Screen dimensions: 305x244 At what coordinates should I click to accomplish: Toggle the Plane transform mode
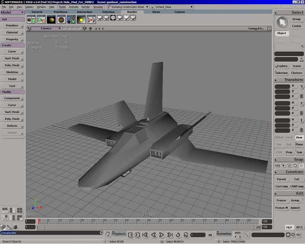(x=299, y=144)
